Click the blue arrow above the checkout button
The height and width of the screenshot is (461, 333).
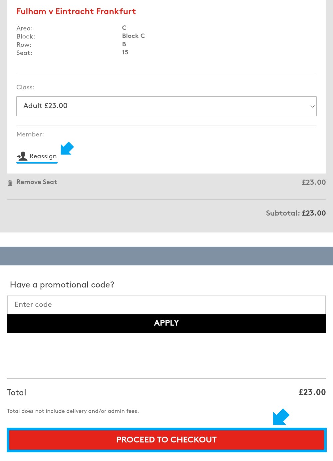281,417
